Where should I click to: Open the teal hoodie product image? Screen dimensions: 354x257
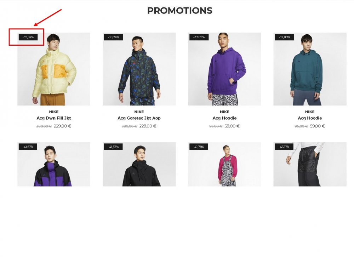[310, 69]
